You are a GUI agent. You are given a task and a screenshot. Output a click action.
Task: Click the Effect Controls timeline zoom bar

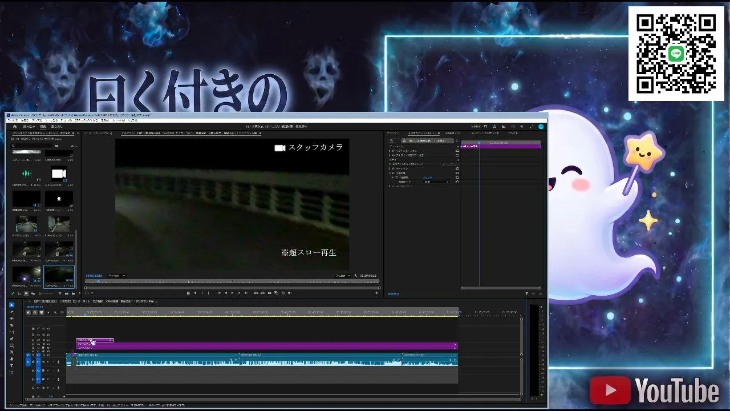tap(501, 288)
